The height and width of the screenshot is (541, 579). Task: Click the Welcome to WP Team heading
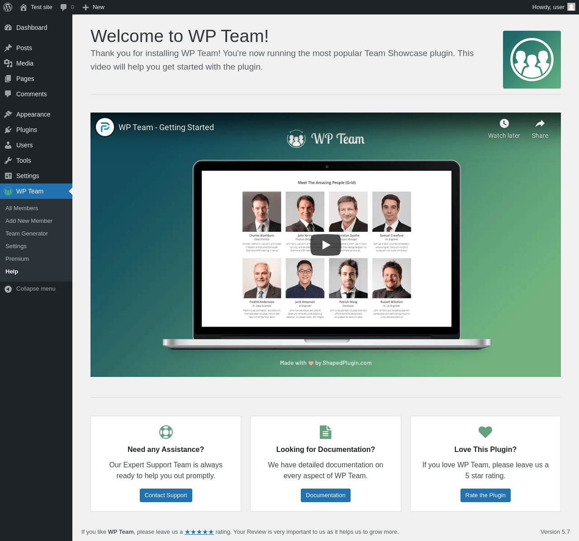[180, 36]
